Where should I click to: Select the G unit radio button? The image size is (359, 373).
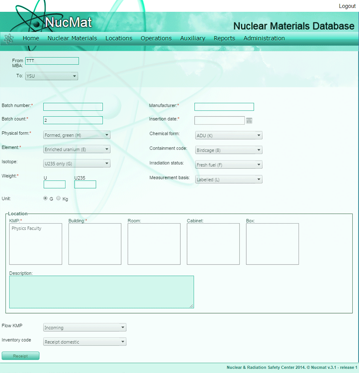tap(46, 198)
